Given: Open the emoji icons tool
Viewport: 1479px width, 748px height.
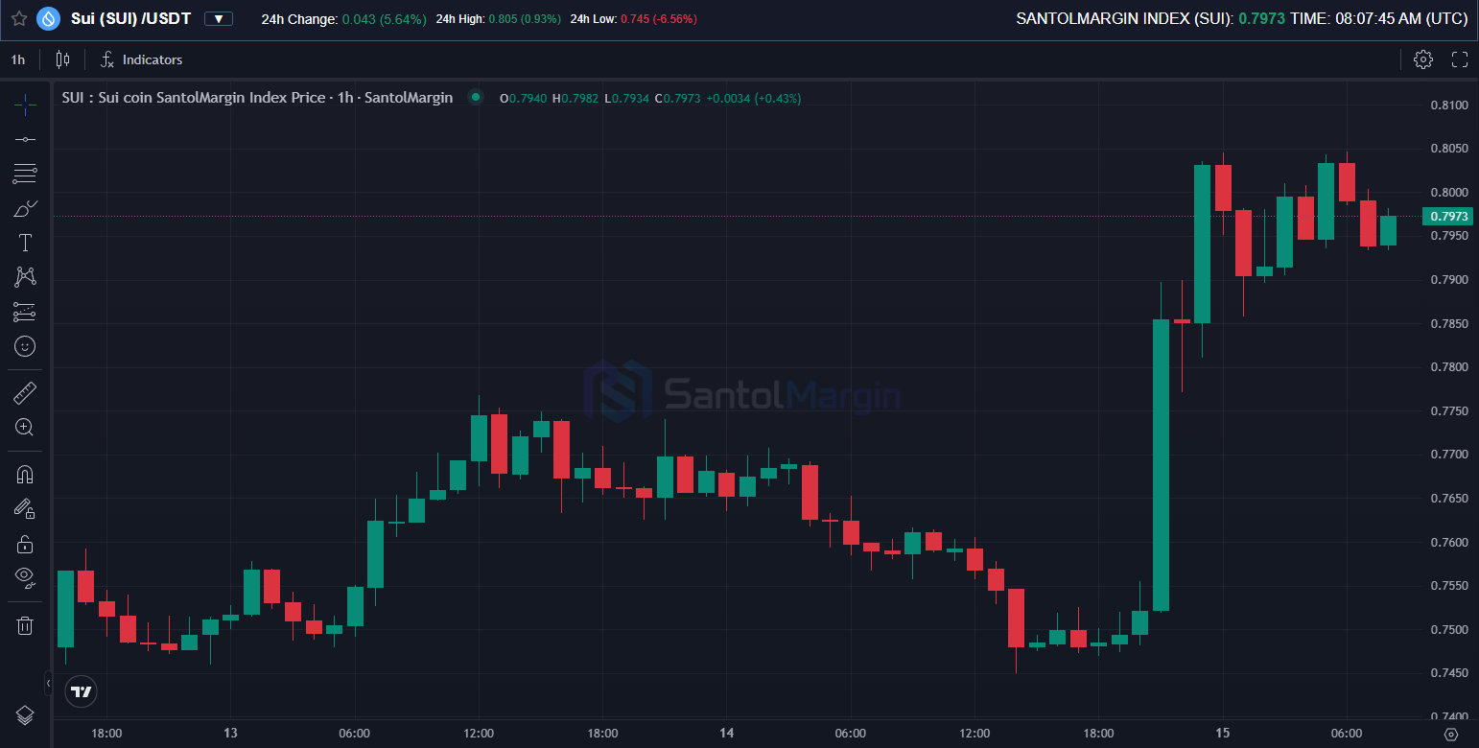Looking at the screenshot, I should click(25, 346).
